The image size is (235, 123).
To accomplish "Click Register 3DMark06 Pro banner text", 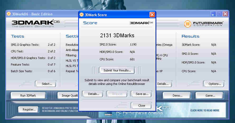I will tap(60, 110).
